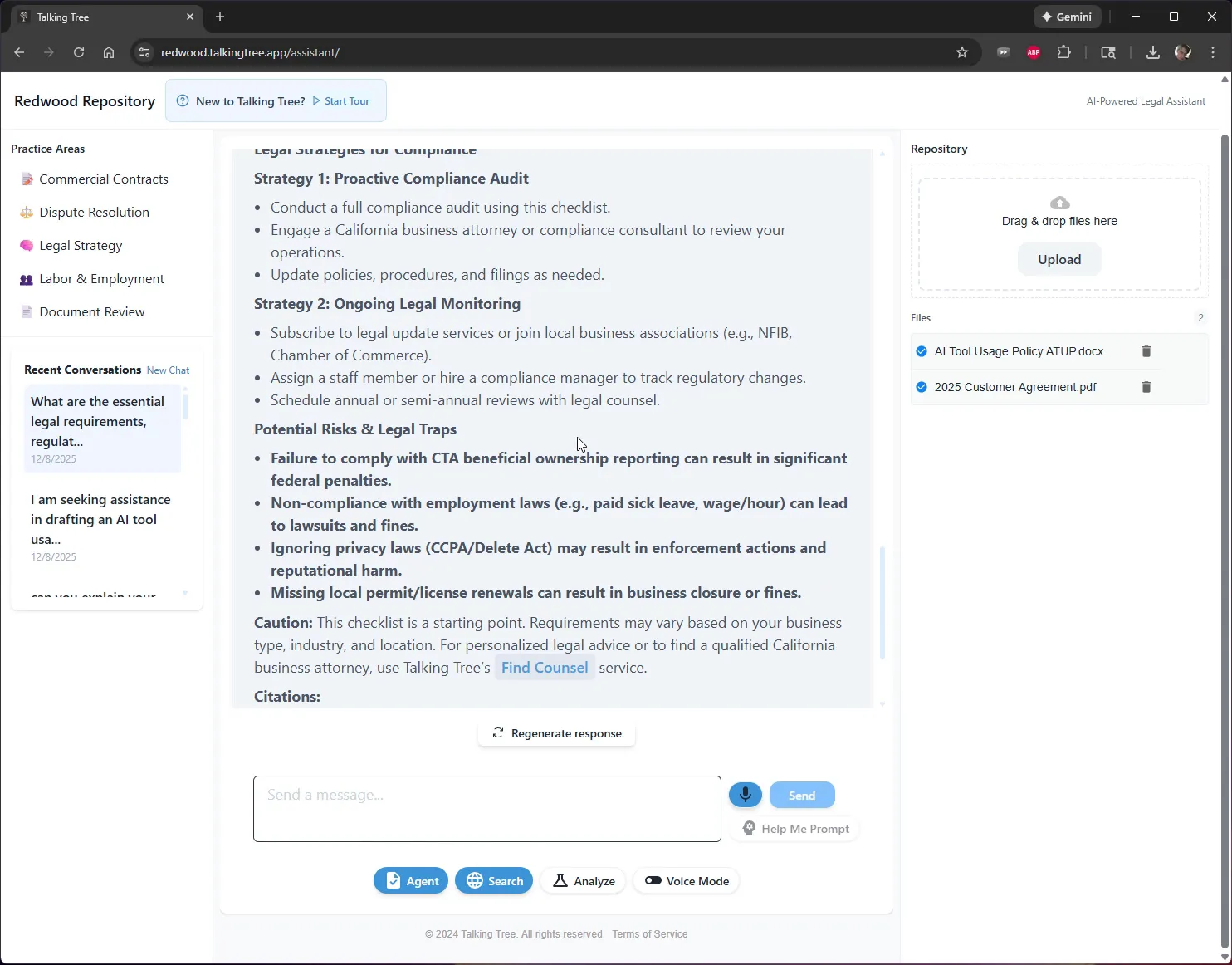The height and width of the screenshot is (965, 1232).
Task: Start the Talking Tree tour
Action: point(341,100)
